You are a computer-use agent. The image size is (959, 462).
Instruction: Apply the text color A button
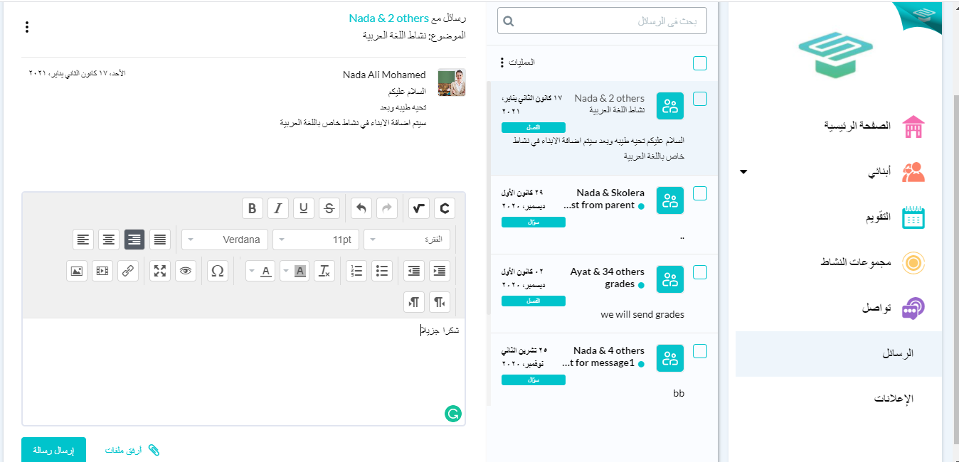click(x=266, y=271)
